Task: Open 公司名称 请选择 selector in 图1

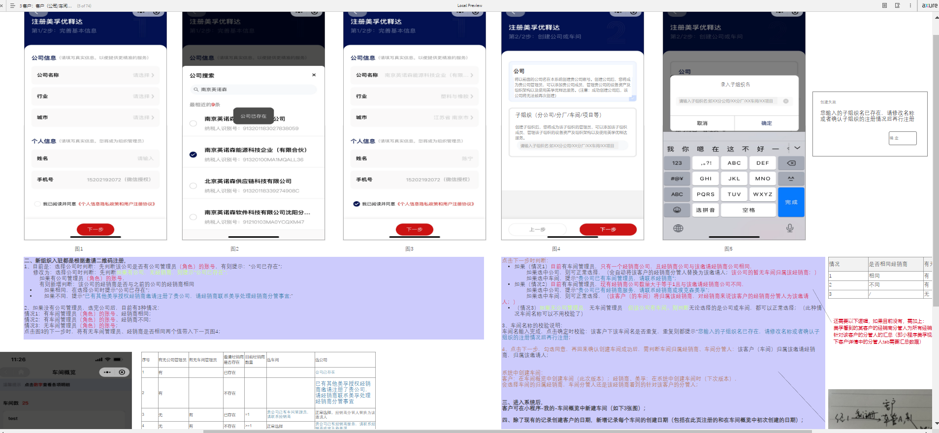Action: coord(95,75)
